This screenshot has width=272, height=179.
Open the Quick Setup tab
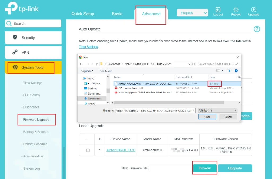point(83,14)
